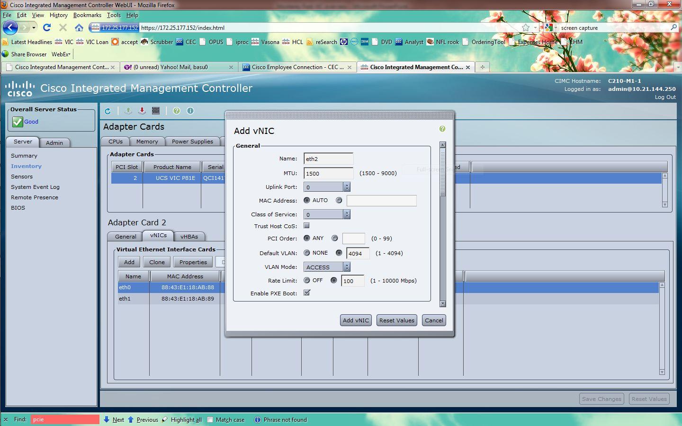Viewport: 682px width, 426px height.
Task: Open back/forward history dropdown arrow
Action: click(34, 27)
